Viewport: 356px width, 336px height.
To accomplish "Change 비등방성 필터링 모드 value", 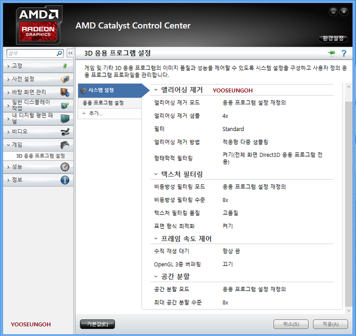I will tap(254, 187).
